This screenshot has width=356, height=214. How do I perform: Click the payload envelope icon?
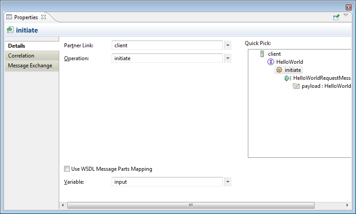pyautogui.click(x=296, y=86)
